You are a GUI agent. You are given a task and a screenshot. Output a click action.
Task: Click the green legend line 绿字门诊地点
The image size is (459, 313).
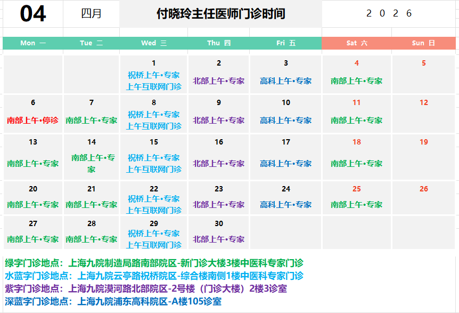pyautogui.click(x=154, y=263)
